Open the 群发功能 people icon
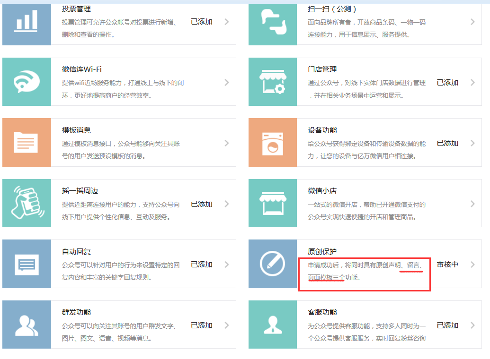The height and width of the screenshot is (359, 490). (x=27, y=325)
